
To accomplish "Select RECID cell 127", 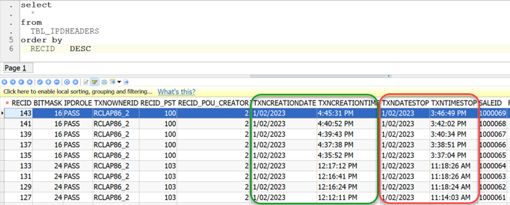I will pos(18,197).
